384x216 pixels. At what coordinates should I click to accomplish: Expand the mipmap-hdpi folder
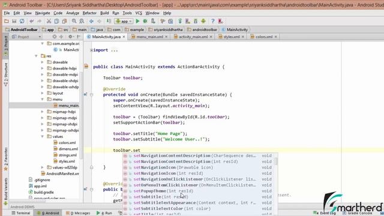(43, 112)
